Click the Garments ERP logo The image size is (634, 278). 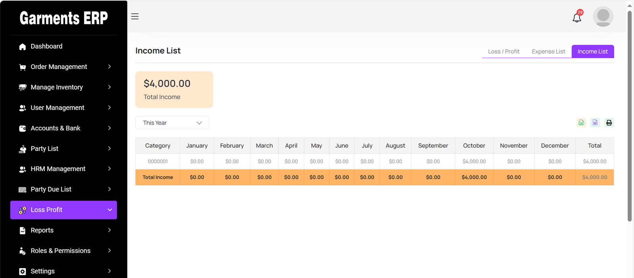[x=64, y=18]
